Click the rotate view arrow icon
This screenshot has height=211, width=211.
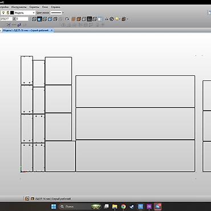[x=67, y=19]
